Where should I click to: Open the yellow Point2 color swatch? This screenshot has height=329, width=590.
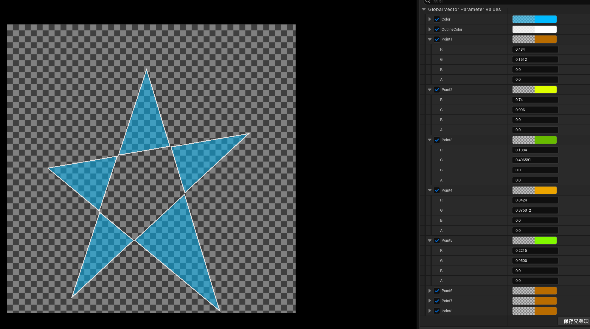pyautogui.click(x=534, y=90)
